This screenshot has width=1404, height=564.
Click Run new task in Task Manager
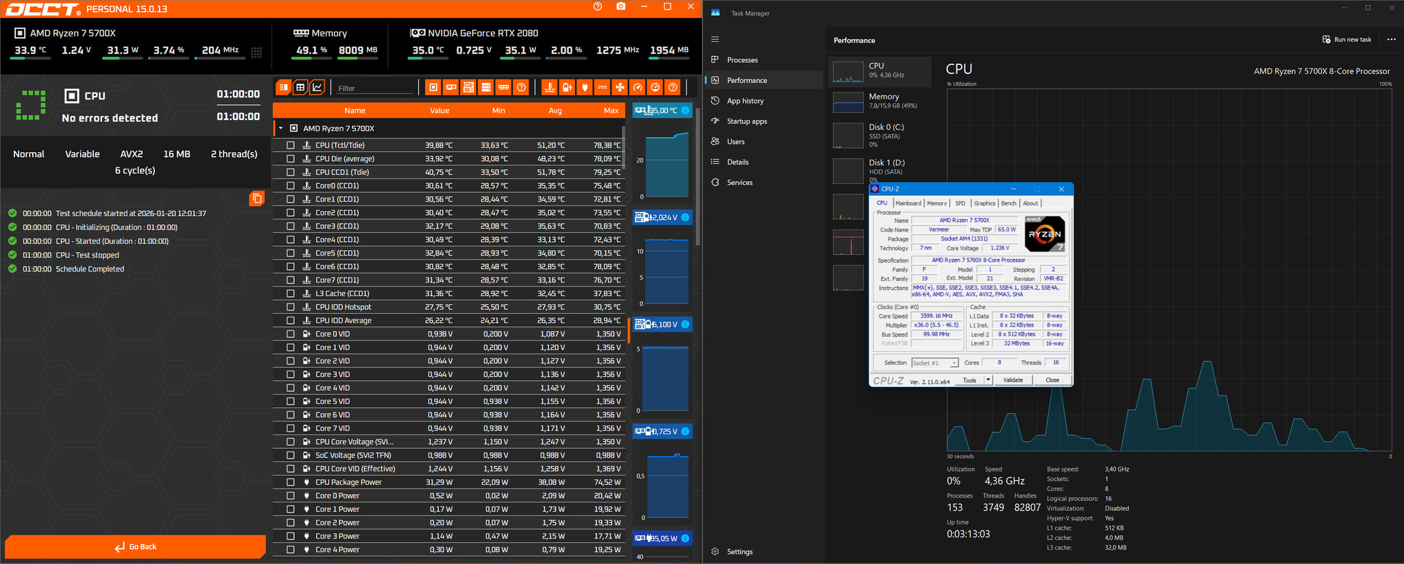click(x=1347, y=40)
